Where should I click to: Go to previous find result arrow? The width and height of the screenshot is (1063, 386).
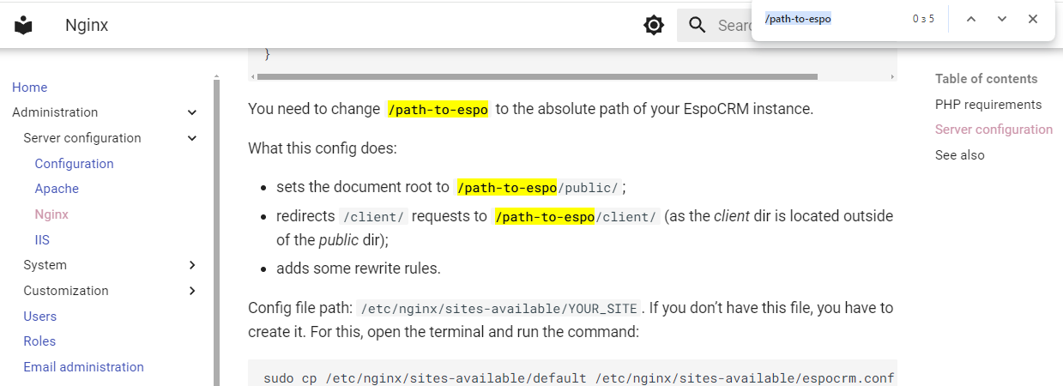pyautogui.click(x=971, y=19)
